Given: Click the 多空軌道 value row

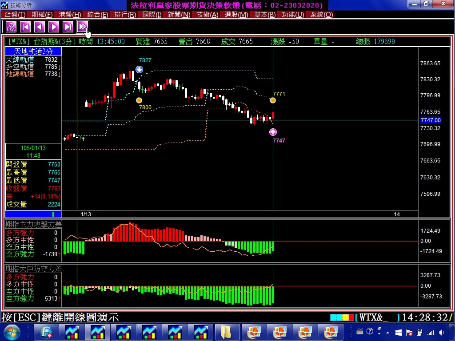Looking at the screenshot, I should (33, 67).
